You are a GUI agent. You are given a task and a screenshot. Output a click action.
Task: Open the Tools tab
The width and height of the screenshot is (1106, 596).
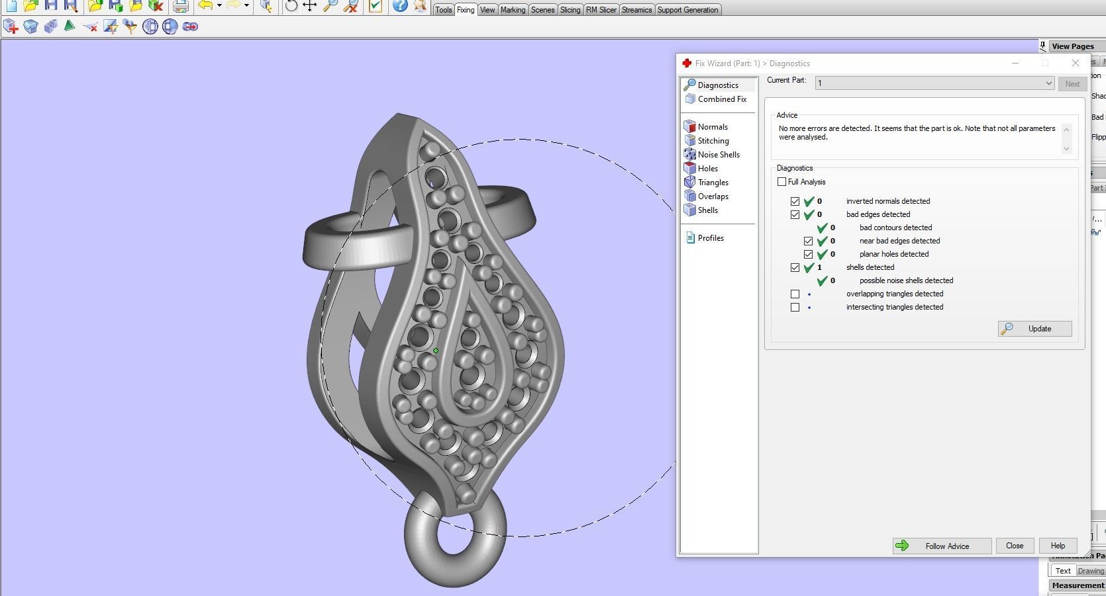pyautogui.click(x=444, y=10)
